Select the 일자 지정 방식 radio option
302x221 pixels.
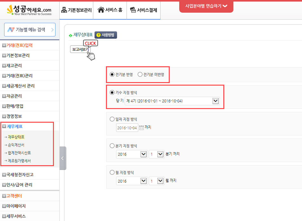[112, 119]
